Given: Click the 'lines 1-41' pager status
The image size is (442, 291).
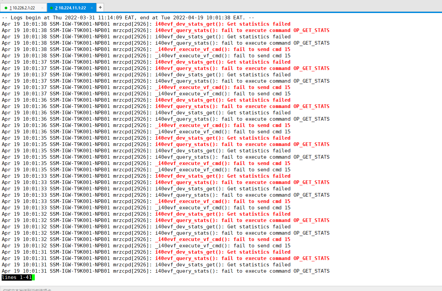Looking at the screenshot, I should tap(16, 277).
